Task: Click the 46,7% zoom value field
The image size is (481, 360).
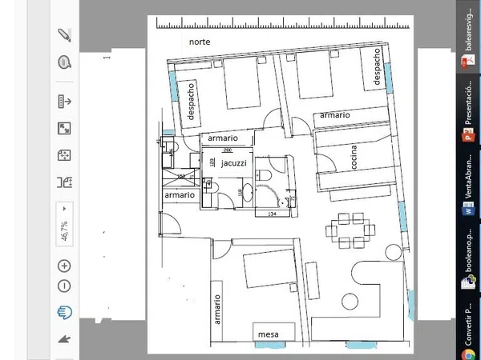Action: [x=64, y=230]
